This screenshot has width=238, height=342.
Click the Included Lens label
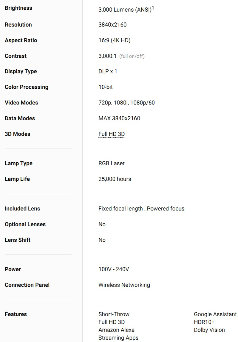pos(22,209)
